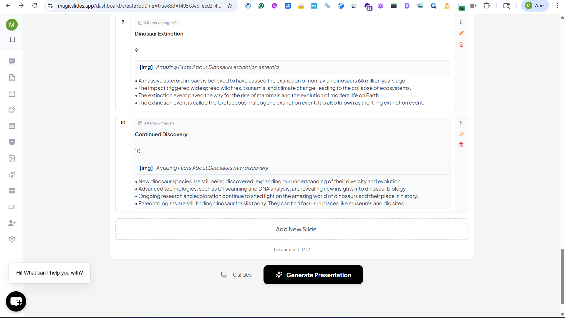Open the Extensions puzzle icon in Chrome
Image resolution: width=565 pixels, height=318 pixels.
487,6
